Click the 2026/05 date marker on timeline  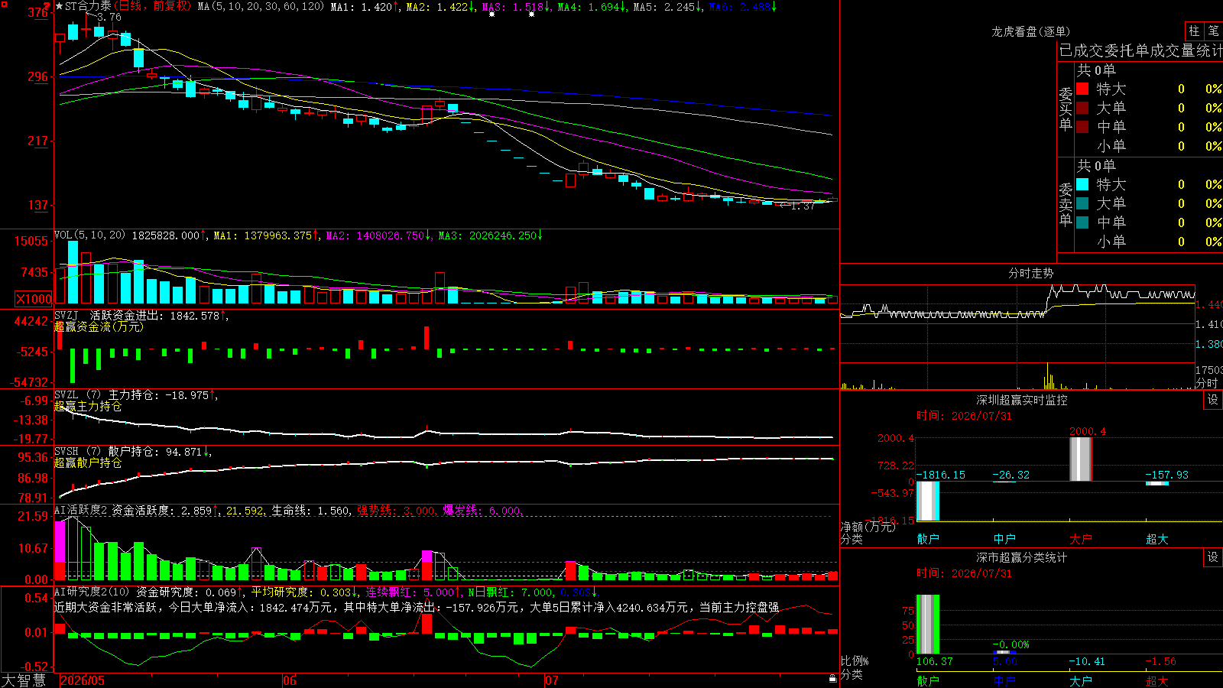coord(83,680)
